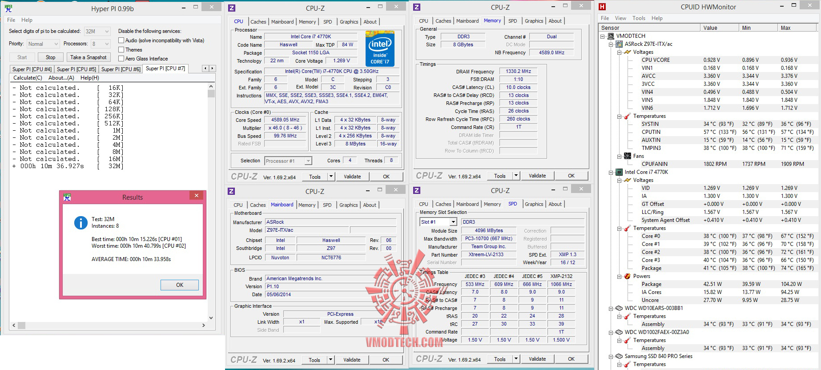Click the Core Speed 4589.05 MHz field
821x370 pixels.
pyautogui.click(x=285, y=120)
